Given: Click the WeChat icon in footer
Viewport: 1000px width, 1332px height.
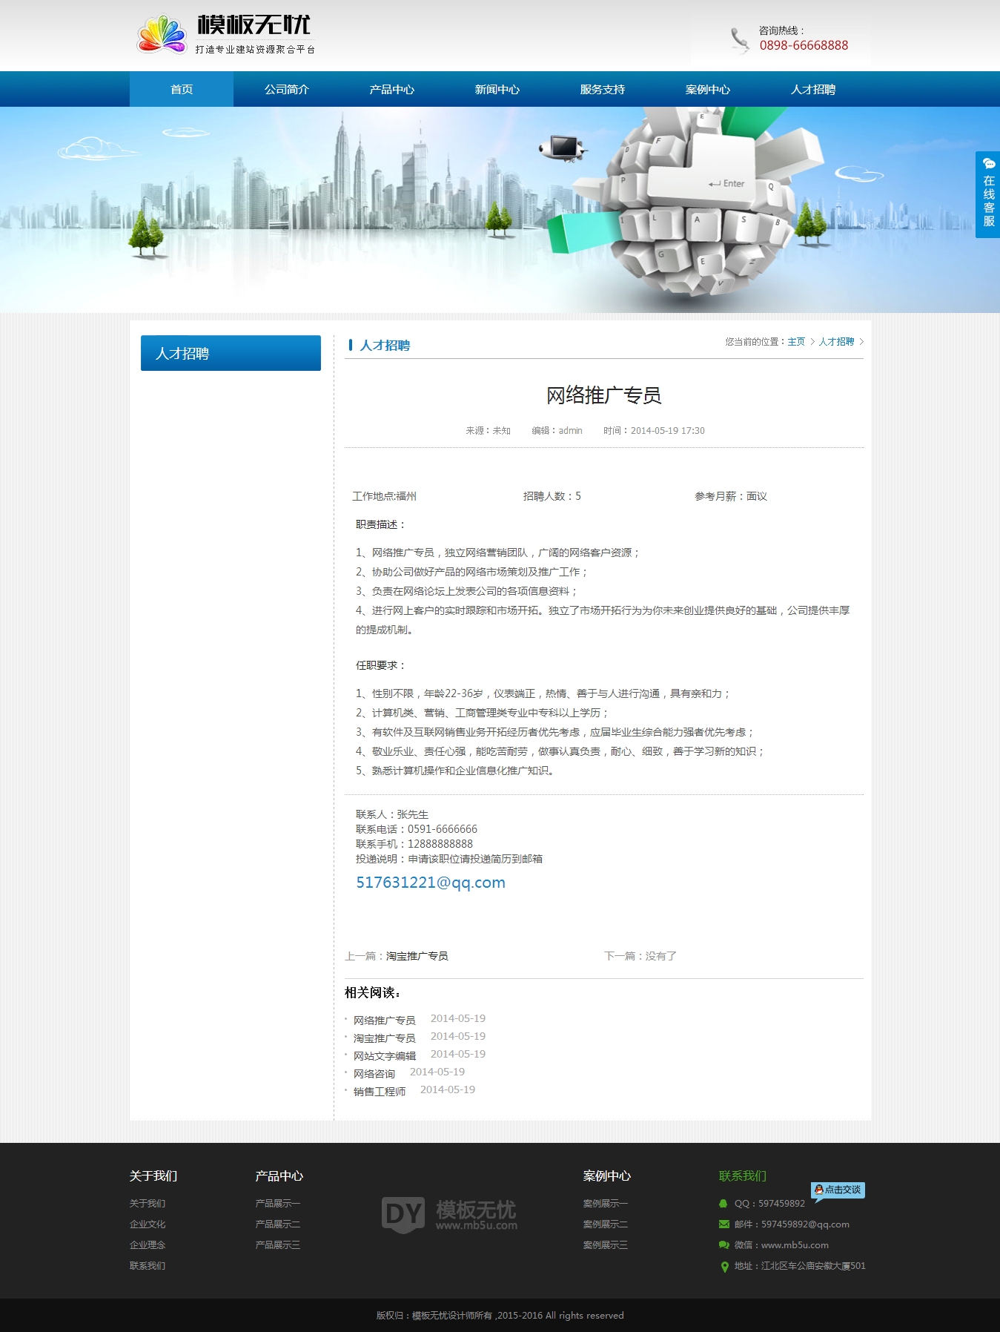Looking at the screenshot, I should [x=723, y=1245].
